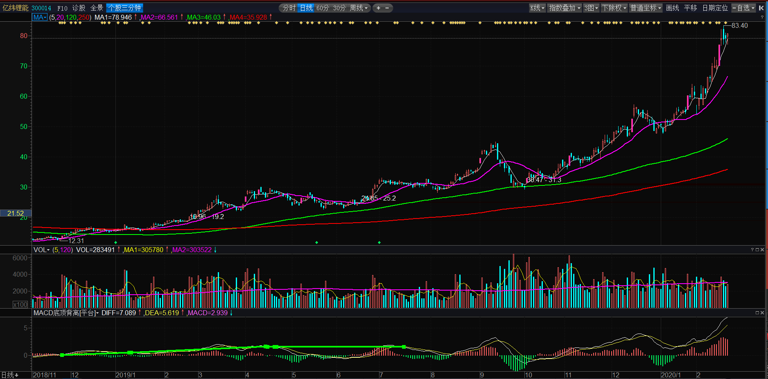
Task: Click the MACD=2.939 value
Action: tap(208, 313)
